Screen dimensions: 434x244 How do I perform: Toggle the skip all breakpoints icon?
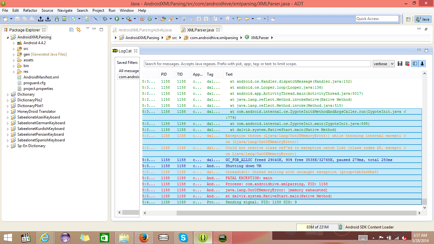[x=95, y=19]
